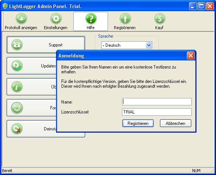Click the info icon button

point(17,87)
